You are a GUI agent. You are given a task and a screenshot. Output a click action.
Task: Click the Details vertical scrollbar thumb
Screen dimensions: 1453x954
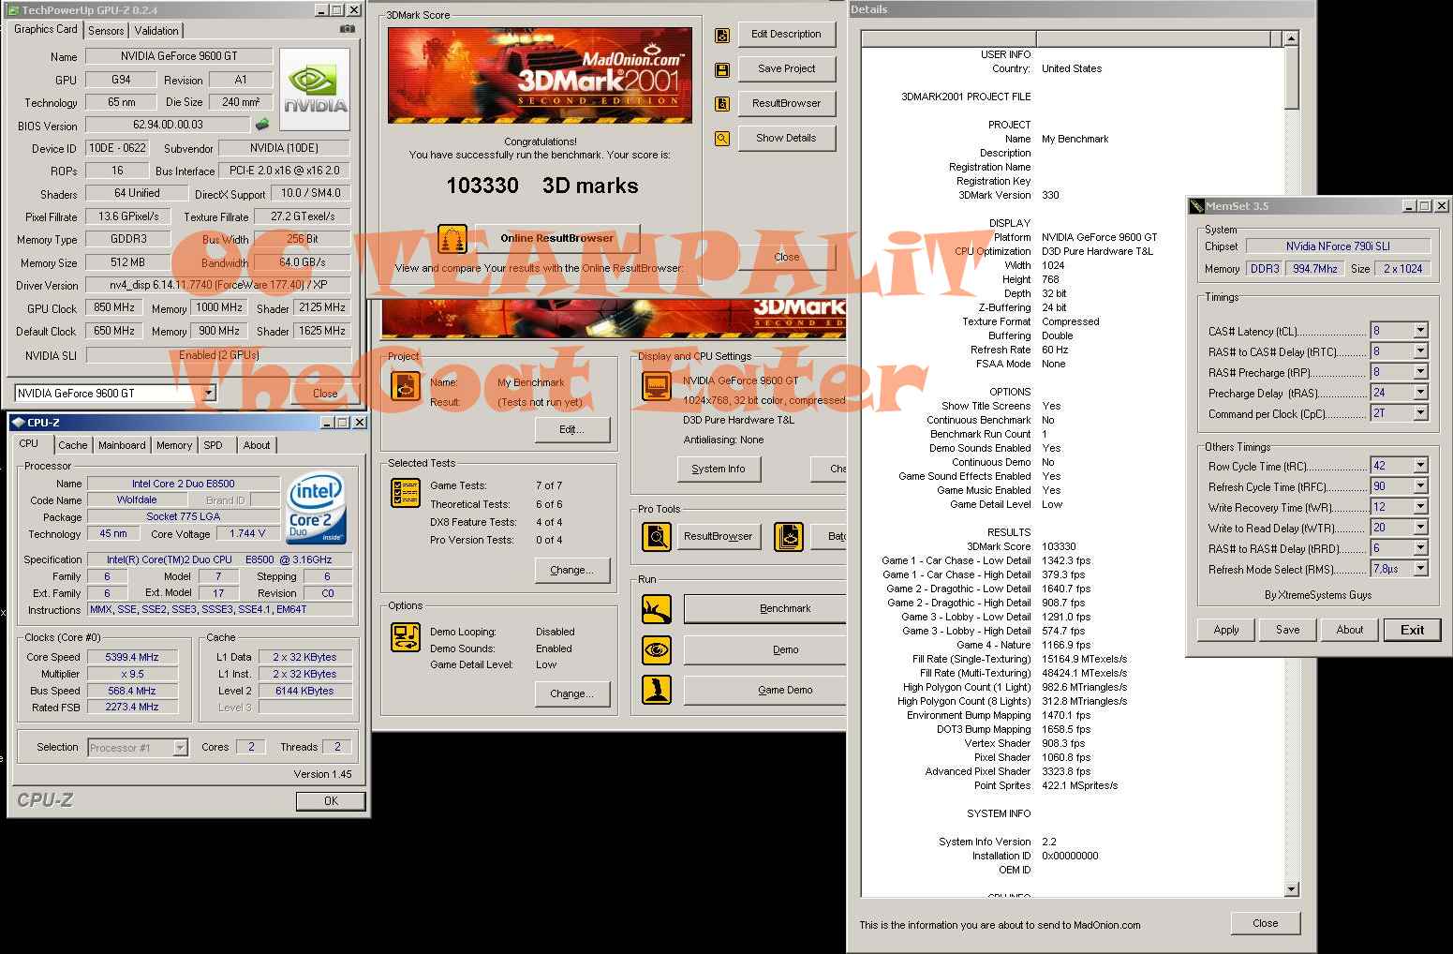[x=1292, y=77]
